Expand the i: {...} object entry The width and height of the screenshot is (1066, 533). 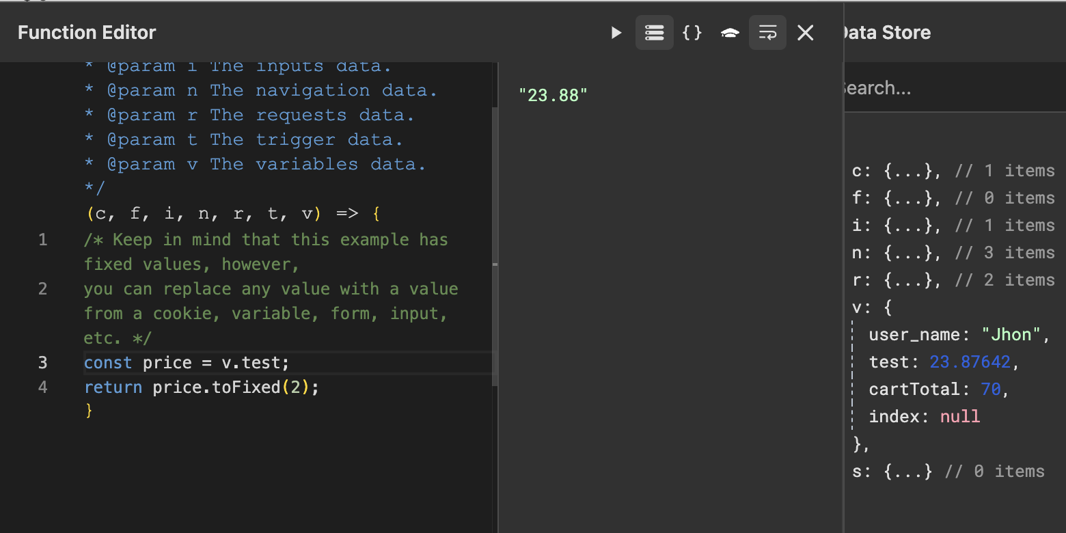point(953,225)
